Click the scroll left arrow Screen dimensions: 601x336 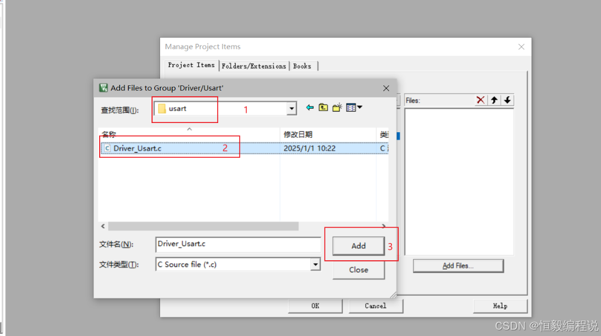103,227
